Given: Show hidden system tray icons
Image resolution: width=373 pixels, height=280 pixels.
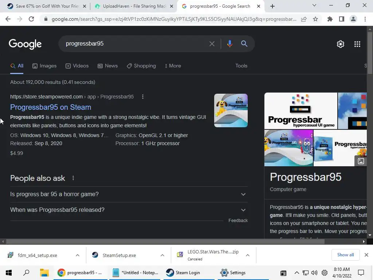Looking at the screenshot, I should 297,273.
